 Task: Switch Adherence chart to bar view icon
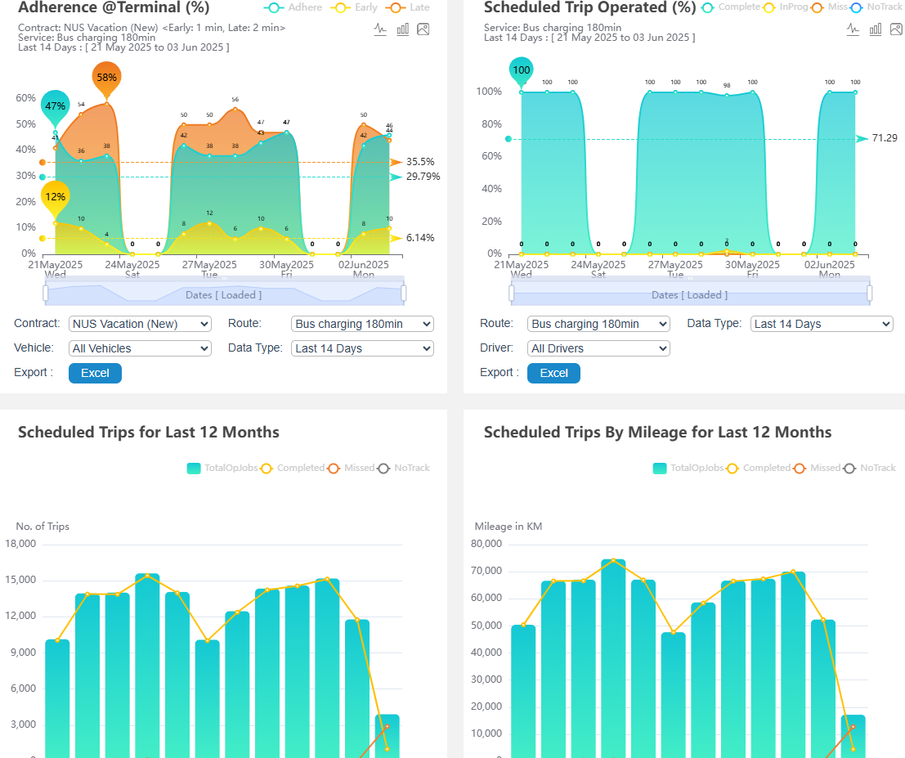(x=402, y=29)
